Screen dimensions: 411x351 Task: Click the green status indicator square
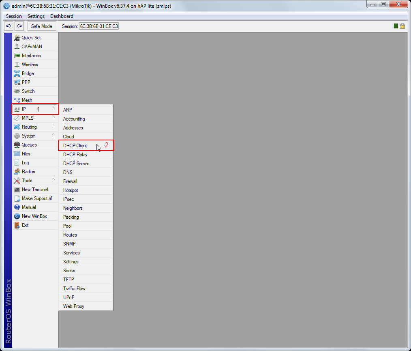(396, 26)
